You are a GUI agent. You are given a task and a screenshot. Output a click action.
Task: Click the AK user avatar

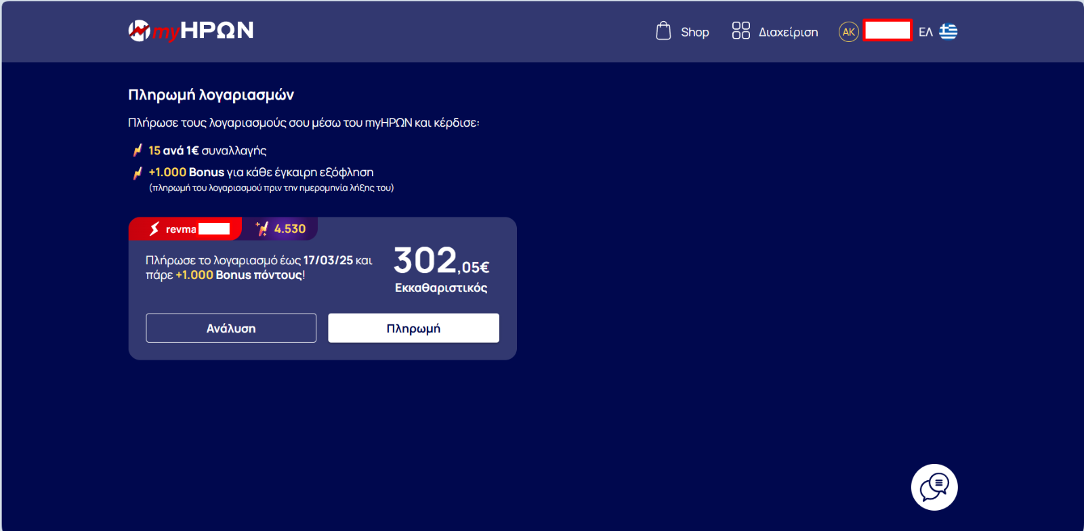[x=848, y=32]
